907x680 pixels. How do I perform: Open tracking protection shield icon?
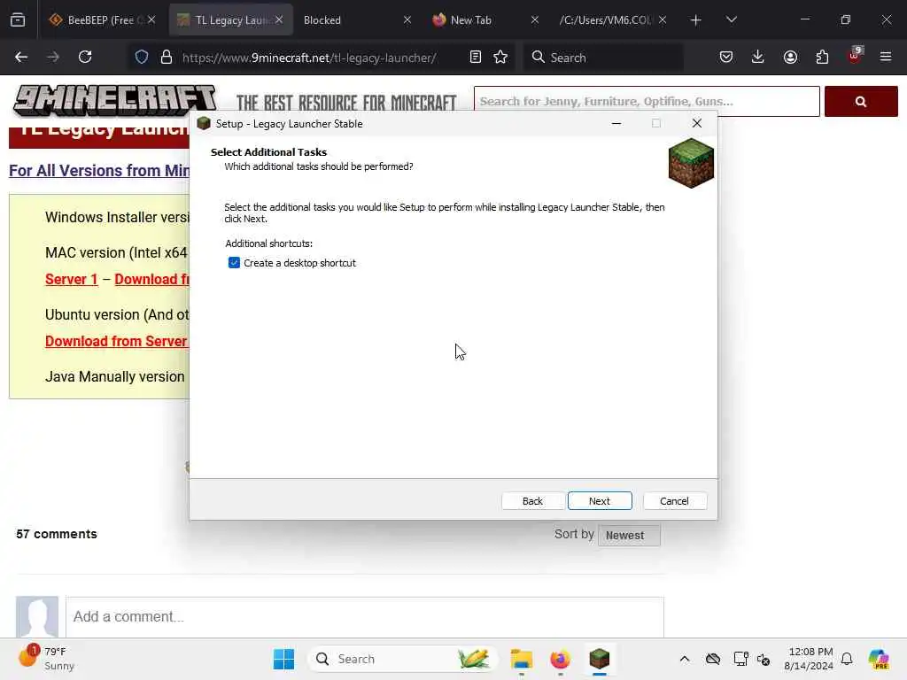[142, 58]
